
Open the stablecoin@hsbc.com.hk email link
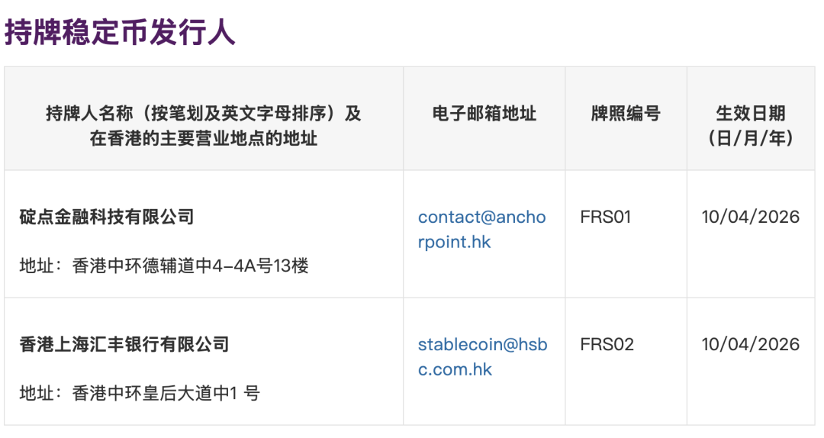(x=482, y=356)
